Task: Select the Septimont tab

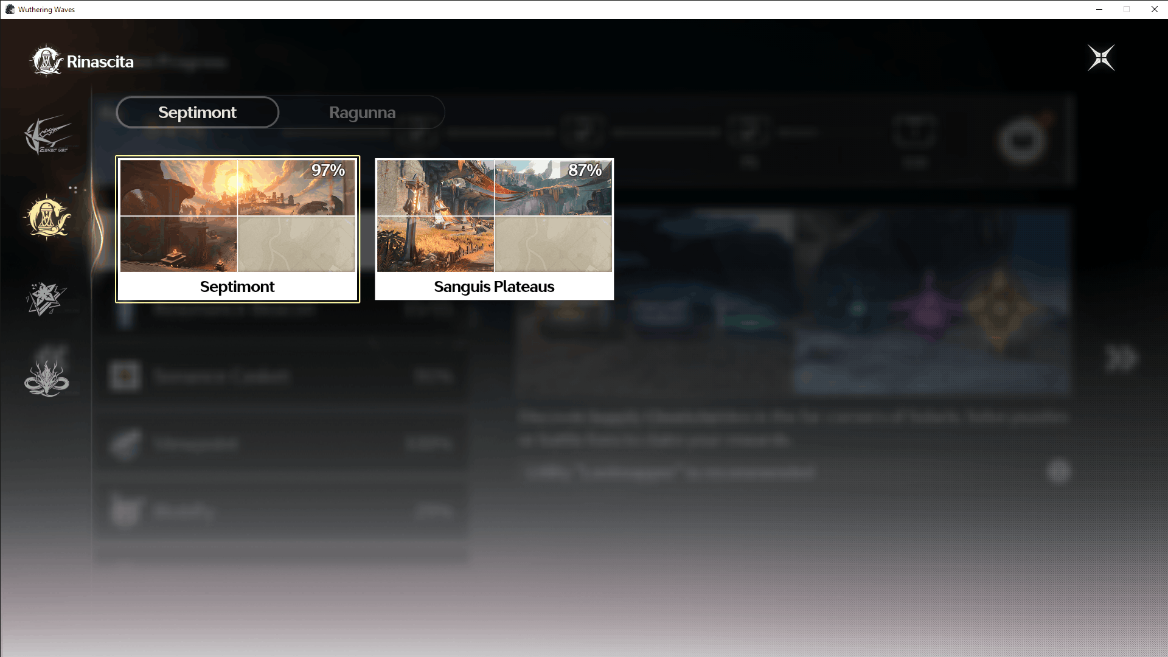Action: pyautogui.click(x=197, y=113)
